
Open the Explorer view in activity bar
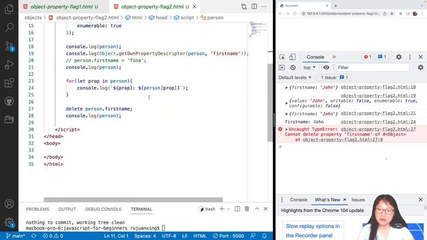point(9,9)
